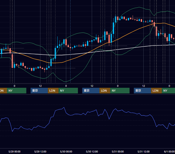
Task: Click the hour label 12 above 5/31 12:00
Action: tap(144, 86)
